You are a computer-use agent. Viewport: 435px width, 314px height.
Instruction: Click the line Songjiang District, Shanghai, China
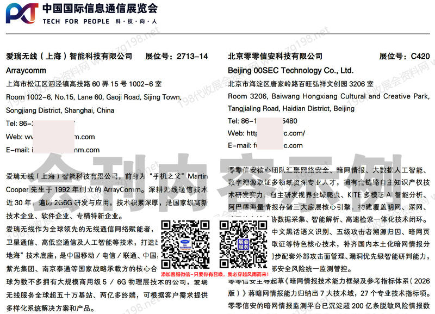pos(60,110)
